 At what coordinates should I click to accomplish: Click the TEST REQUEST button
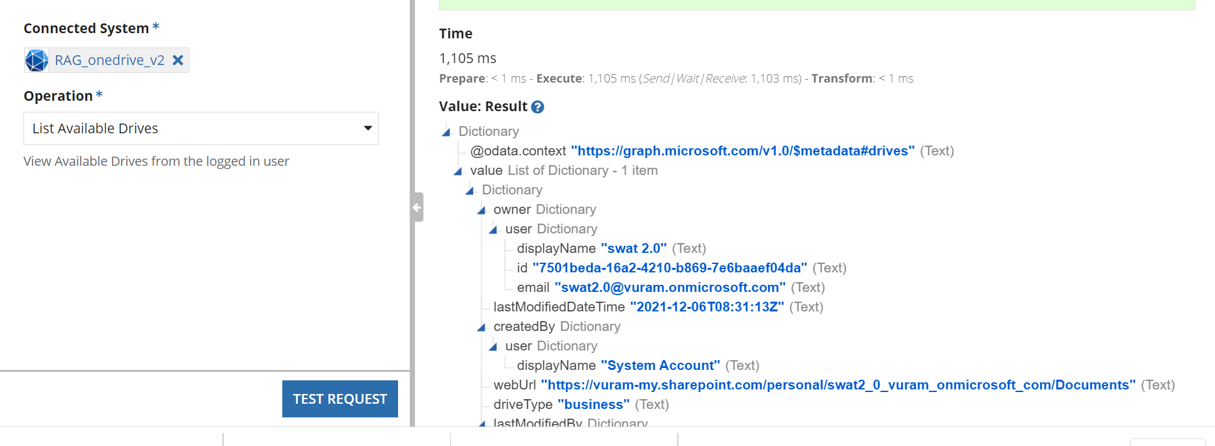click(x=340, y=399)
